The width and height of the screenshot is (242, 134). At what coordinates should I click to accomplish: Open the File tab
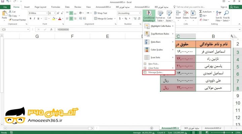(x=5, y=7)
